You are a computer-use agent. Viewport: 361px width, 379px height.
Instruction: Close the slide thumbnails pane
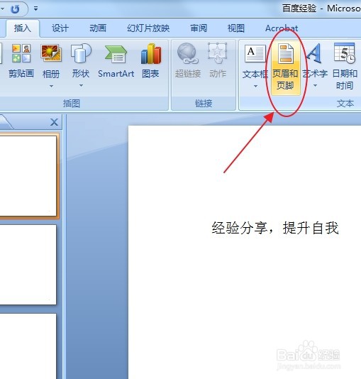coord(55,122)
